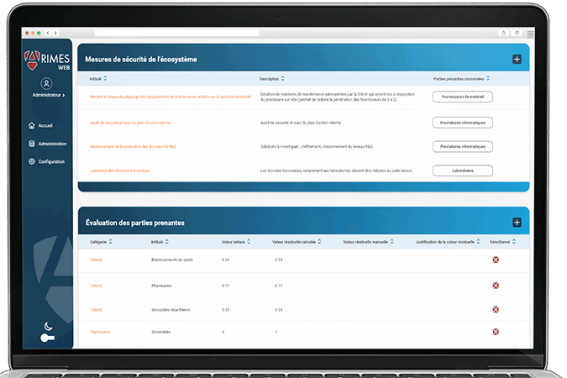Sort by Valeur résiduelle manuelle column
Viewport: 567px width, 378px height.
(x=392, y=242)
